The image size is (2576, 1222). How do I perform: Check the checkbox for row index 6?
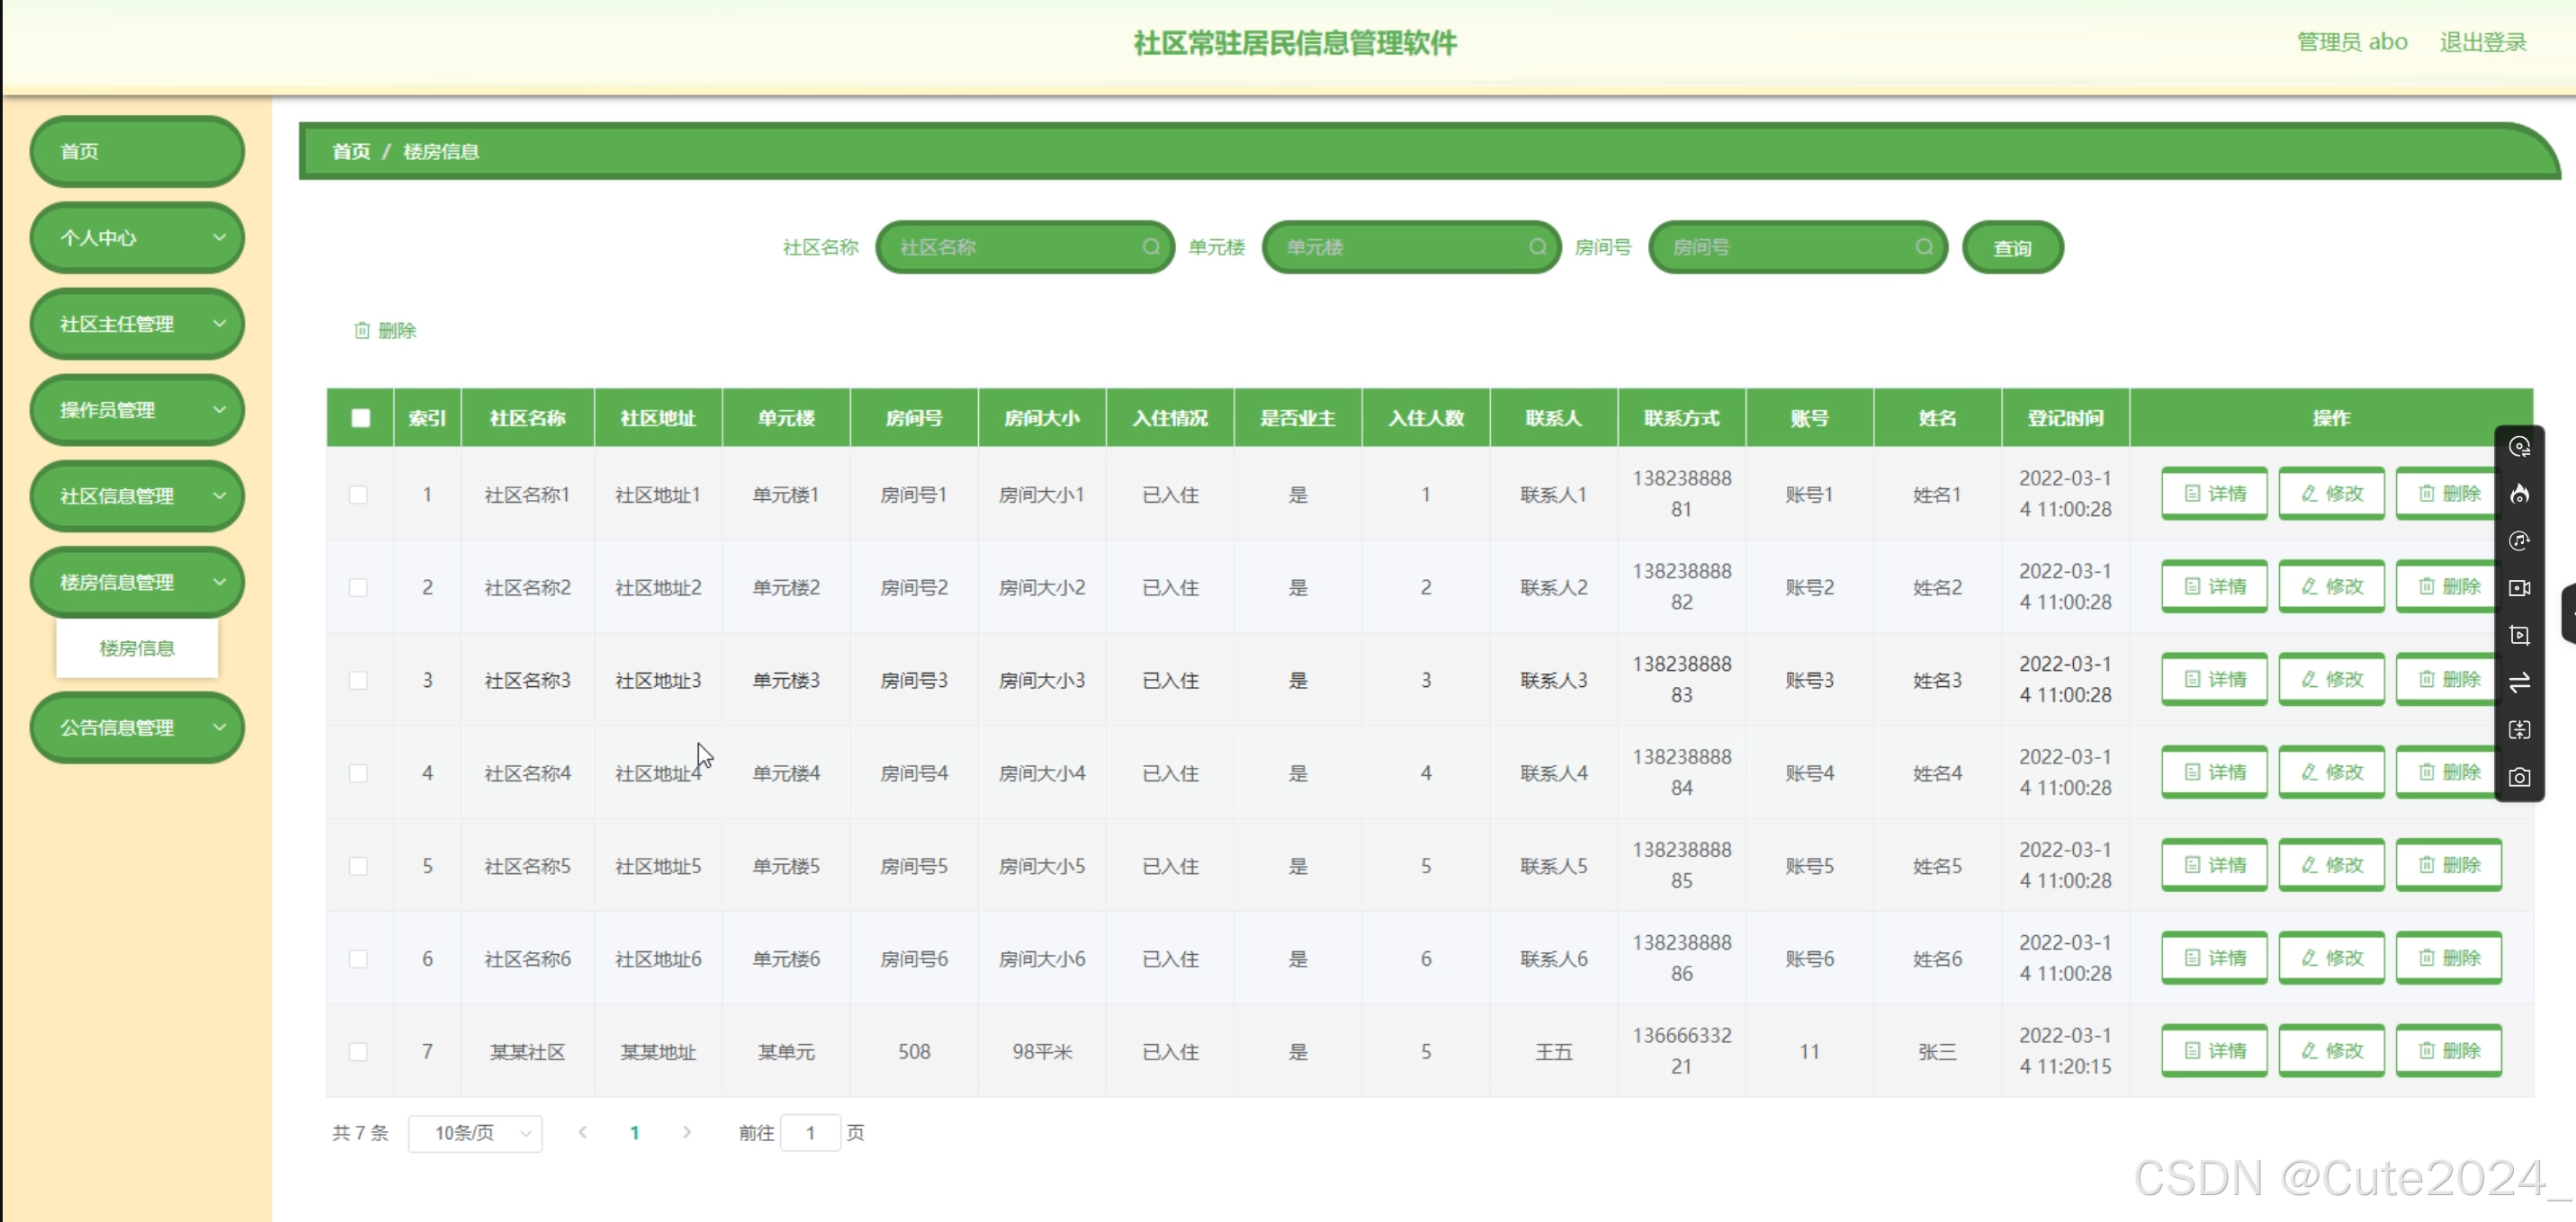coord(358,959)
